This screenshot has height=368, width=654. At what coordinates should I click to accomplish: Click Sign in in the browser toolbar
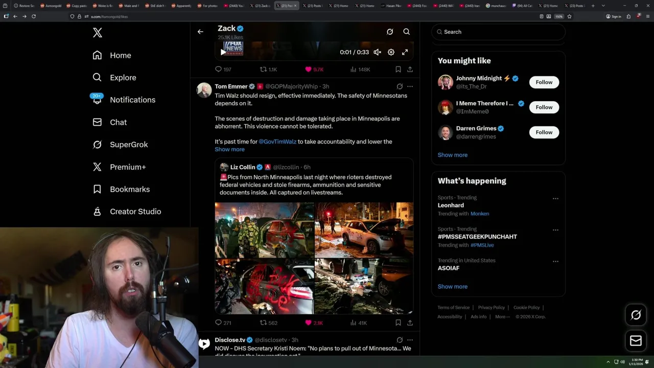(614, 16)
